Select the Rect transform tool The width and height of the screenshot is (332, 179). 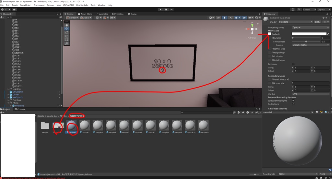pos(67,40)
